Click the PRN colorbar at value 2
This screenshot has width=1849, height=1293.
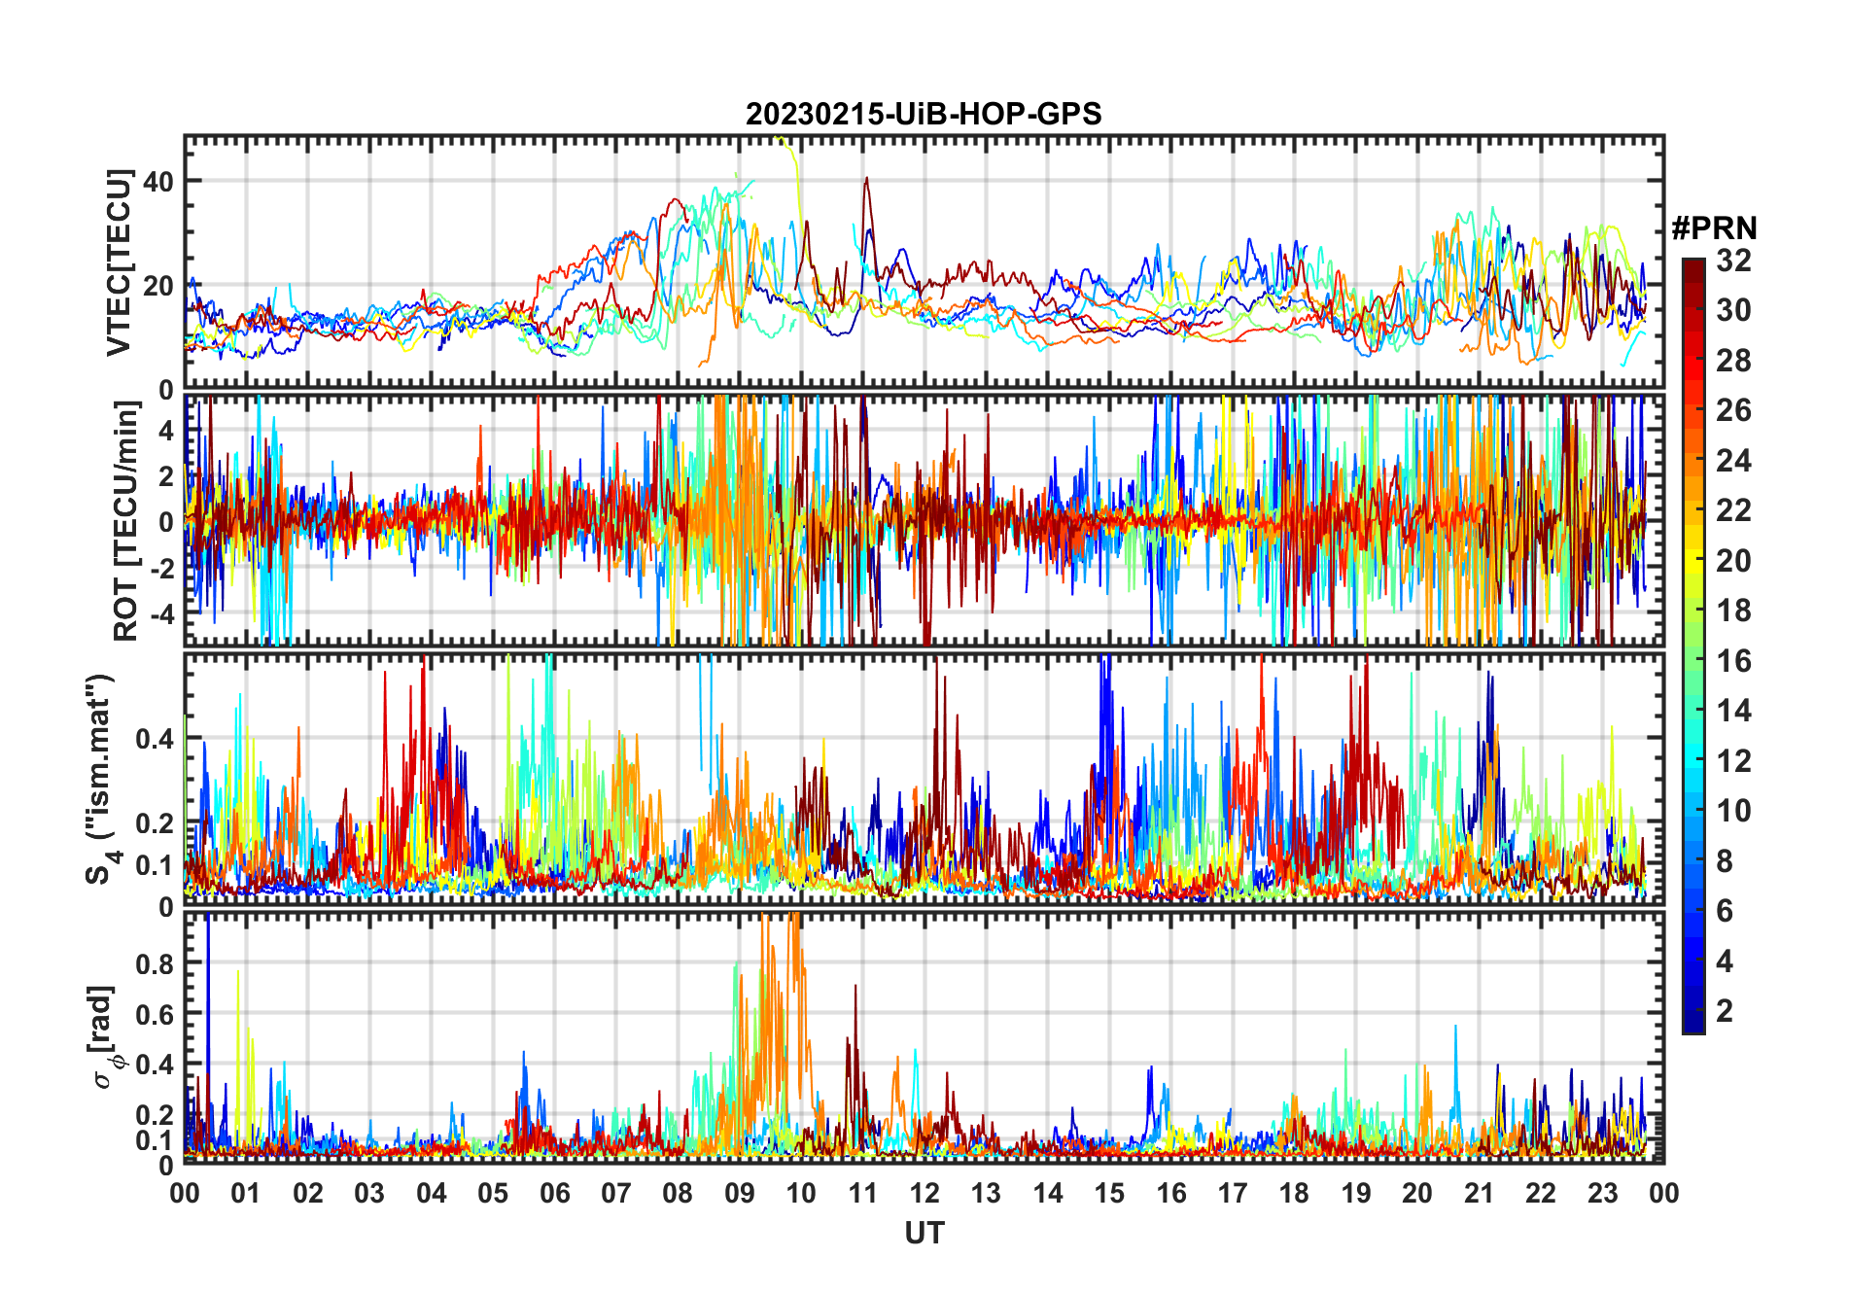coord(1693,1011)
